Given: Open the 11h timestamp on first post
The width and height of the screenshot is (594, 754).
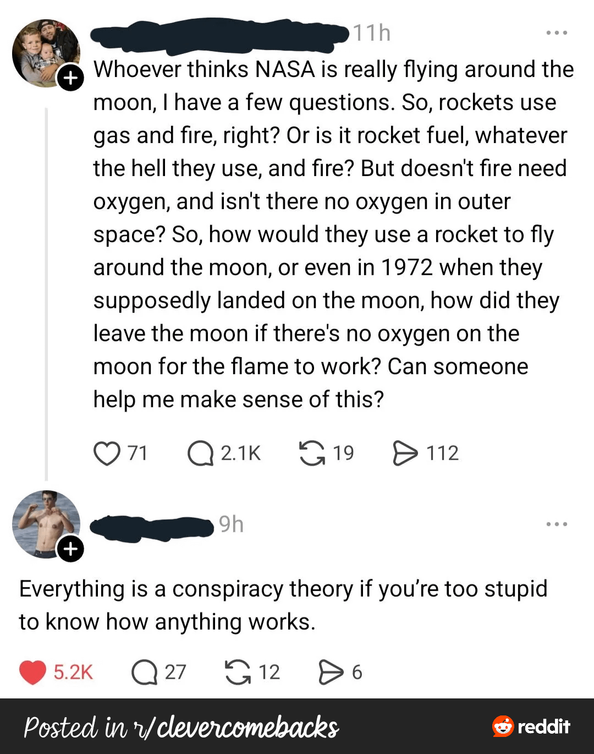Looking at the screenshot, I should (x=372, y=34).
